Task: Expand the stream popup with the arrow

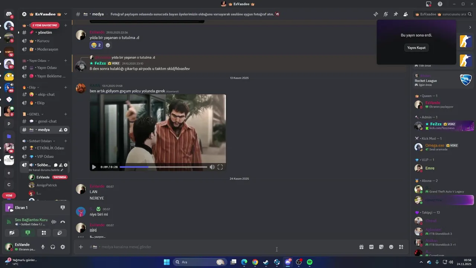Action: [x=470, y=27]
